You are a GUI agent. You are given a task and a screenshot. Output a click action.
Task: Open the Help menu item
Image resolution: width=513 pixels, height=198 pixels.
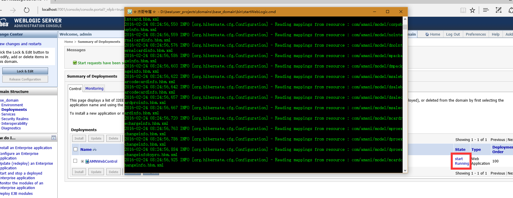496,34
